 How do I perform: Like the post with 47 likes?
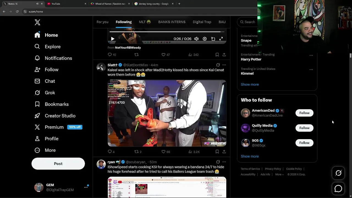point(166,55)
